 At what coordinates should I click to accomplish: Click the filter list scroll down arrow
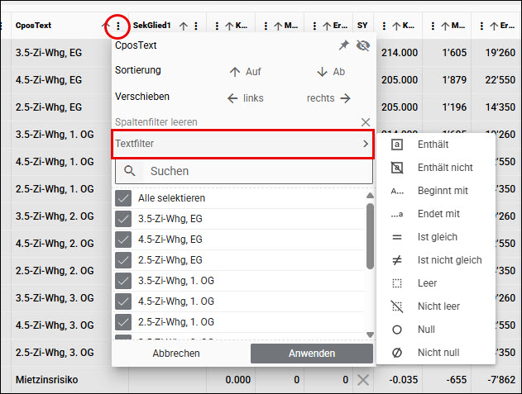click(370, 335)
